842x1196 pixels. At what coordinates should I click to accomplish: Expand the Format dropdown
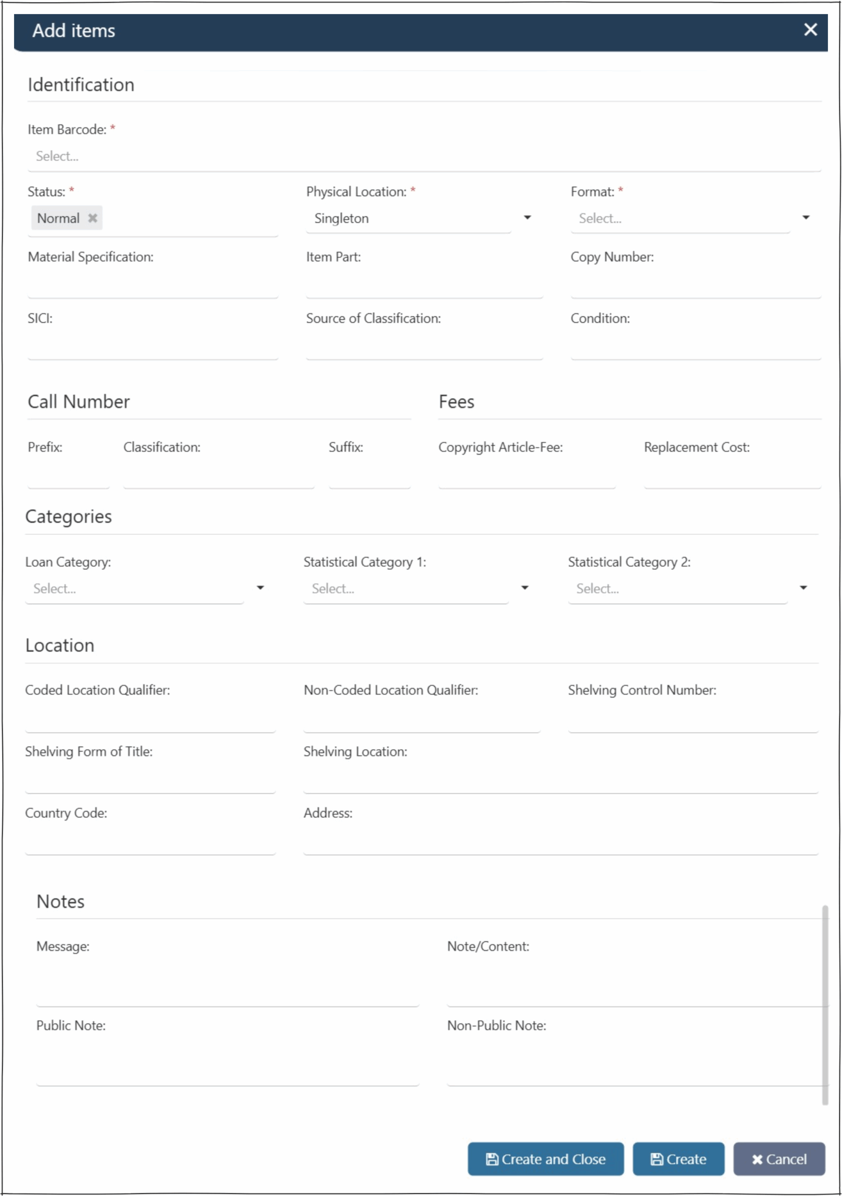coord(805,218)
